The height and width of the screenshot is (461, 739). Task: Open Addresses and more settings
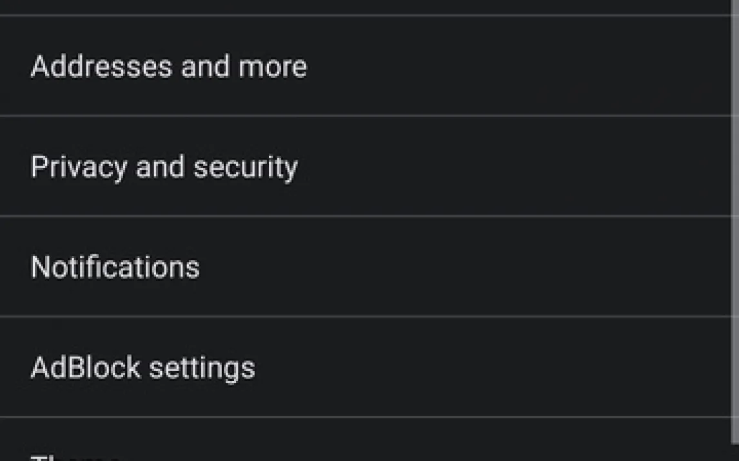[169, 66]
